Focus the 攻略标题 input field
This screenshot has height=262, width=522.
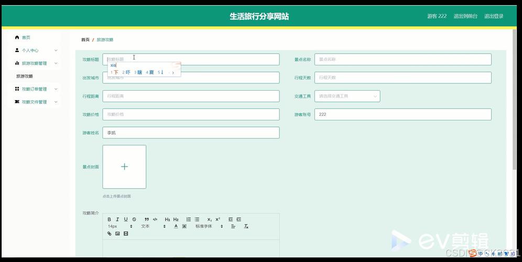(191, 59)
